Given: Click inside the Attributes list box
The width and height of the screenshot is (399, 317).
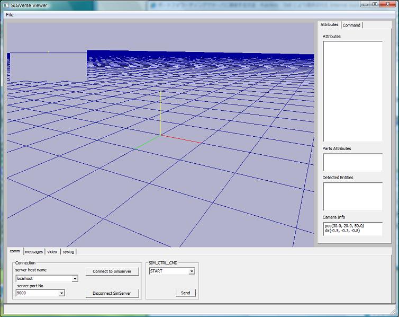Looking at the screenshot, I should 352,91.
